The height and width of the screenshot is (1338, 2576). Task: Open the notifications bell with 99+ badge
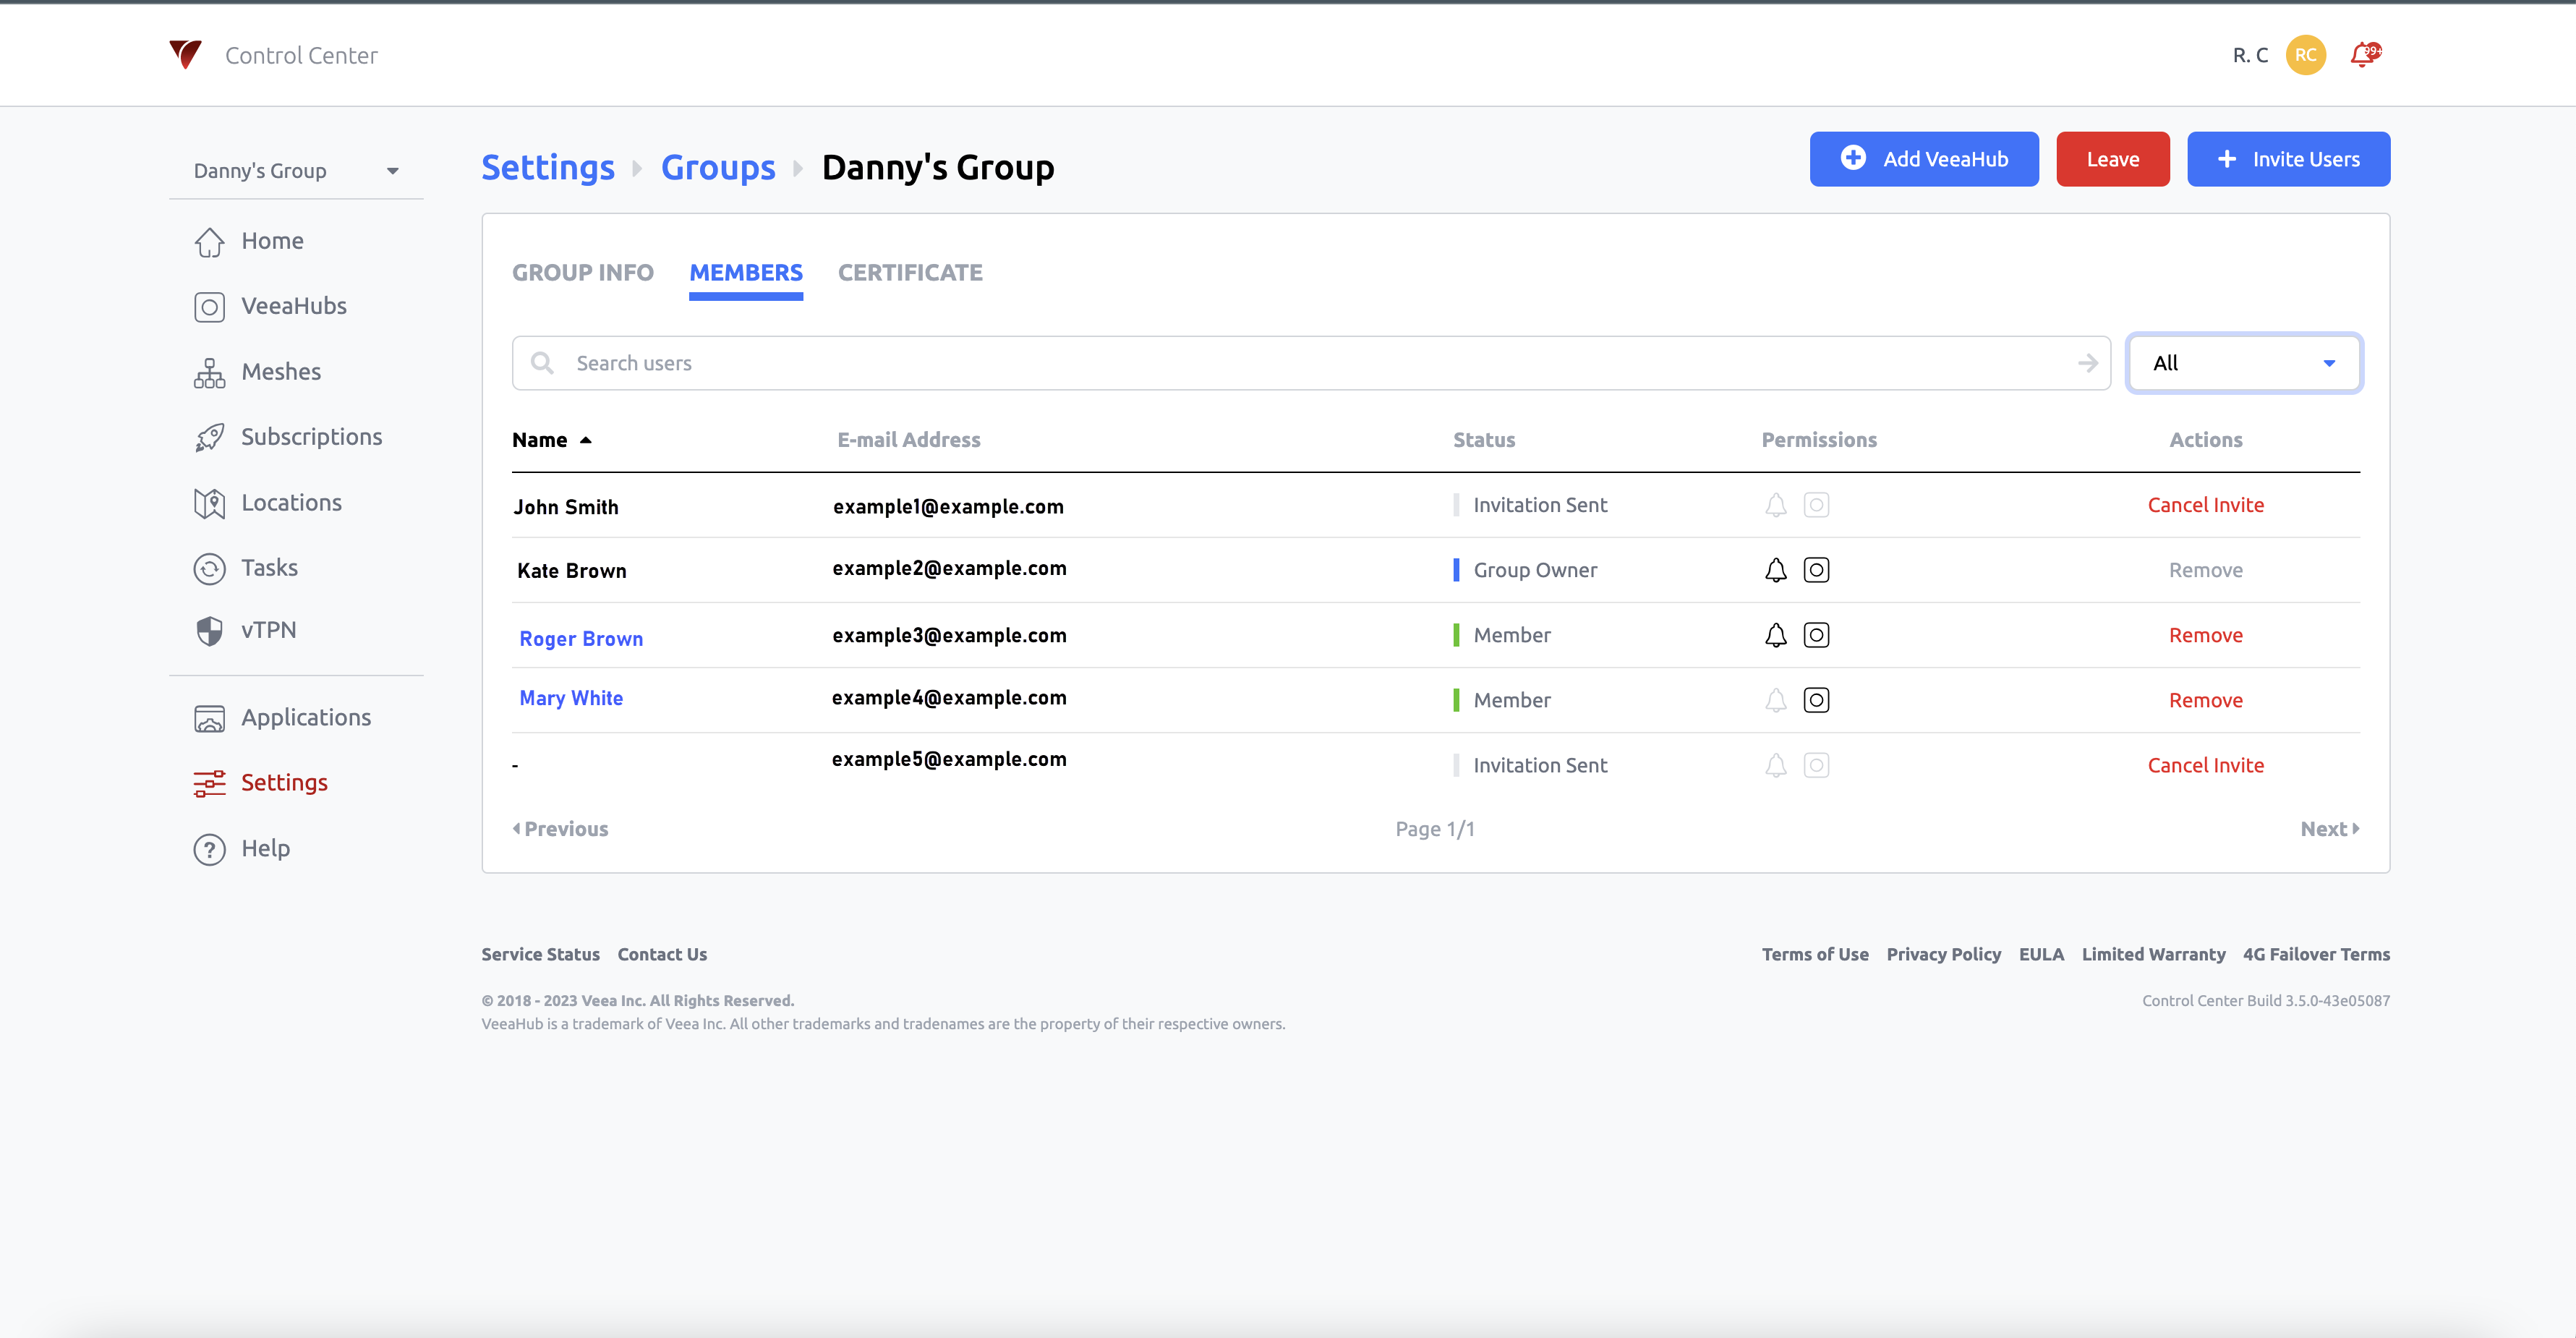tap(2365, 54)
